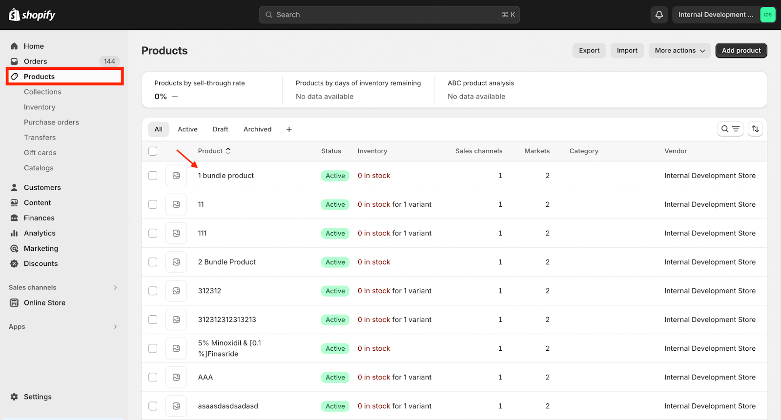Click the Orders inbox icon

coord(14,61)
